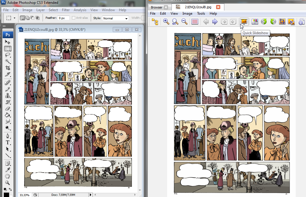Expand the toolbox double-arrow toggle

click(x=4, y=26)
